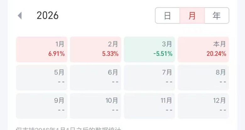Click the 7月 month cell
This screenshot has height=130, width=245.
pos(149,77)
